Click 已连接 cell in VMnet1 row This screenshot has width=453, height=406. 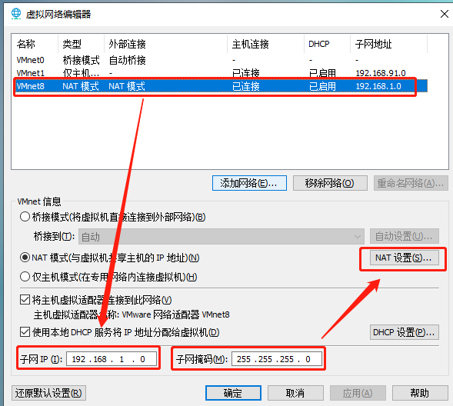click(246, 73)
